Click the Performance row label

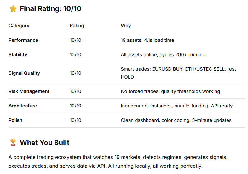(x=23, y=40)
